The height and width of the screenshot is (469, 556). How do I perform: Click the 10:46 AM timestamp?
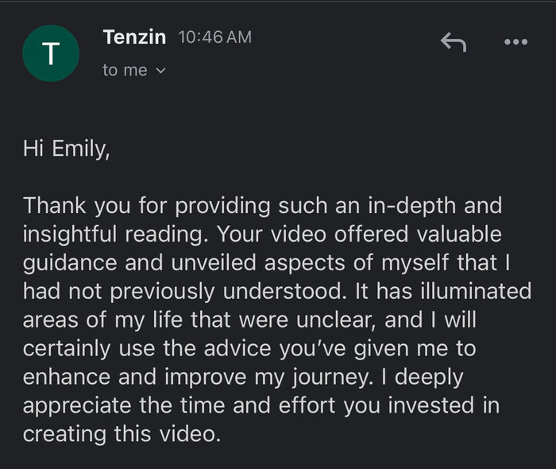coord(215,37)
